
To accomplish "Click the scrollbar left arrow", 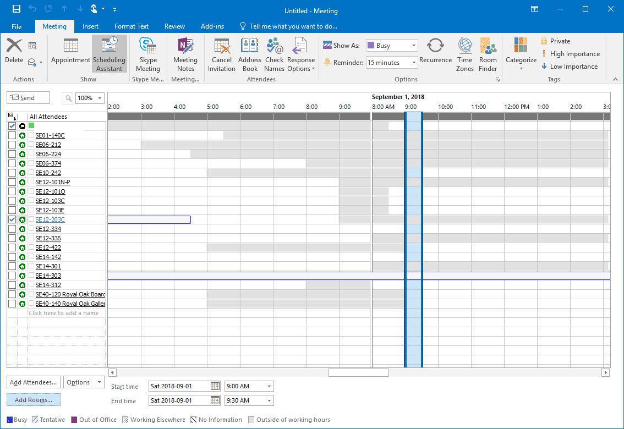I will (x=112, y=372).
